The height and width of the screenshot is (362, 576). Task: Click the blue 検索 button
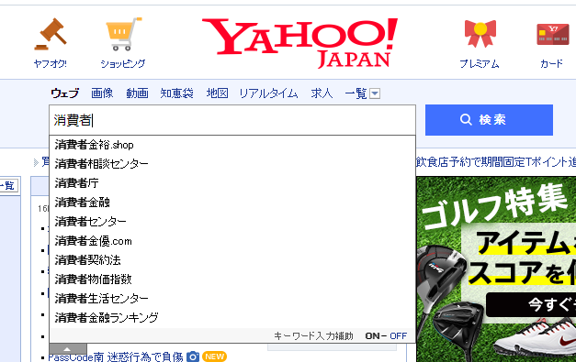pyautogui.click(x=489, y=120)
